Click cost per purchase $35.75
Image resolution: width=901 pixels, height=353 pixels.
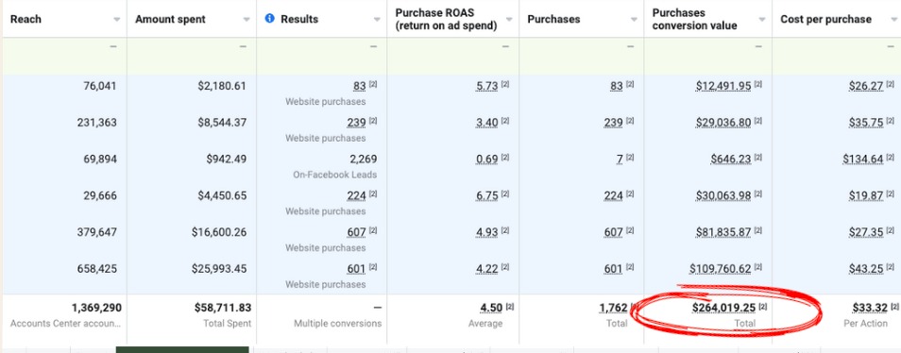[x=866, y=123]
